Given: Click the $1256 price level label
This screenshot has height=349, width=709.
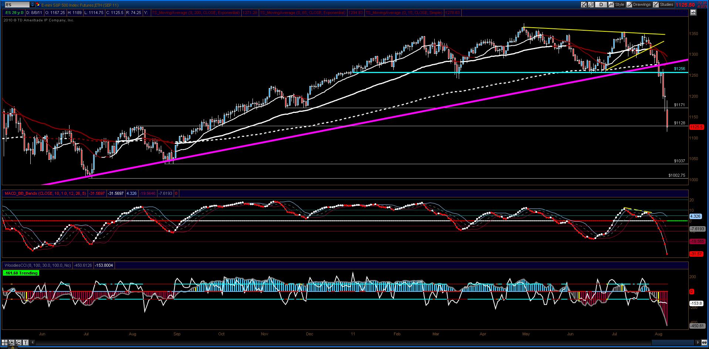Looking at the screenshot, I should point(679,69).
